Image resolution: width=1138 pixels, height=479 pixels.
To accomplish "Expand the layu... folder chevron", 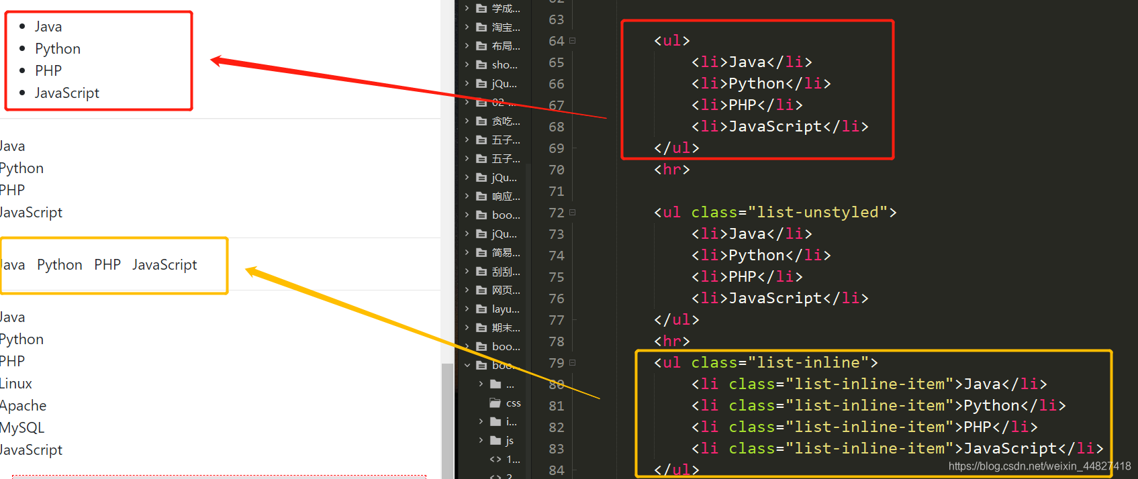I will (467, 309).
